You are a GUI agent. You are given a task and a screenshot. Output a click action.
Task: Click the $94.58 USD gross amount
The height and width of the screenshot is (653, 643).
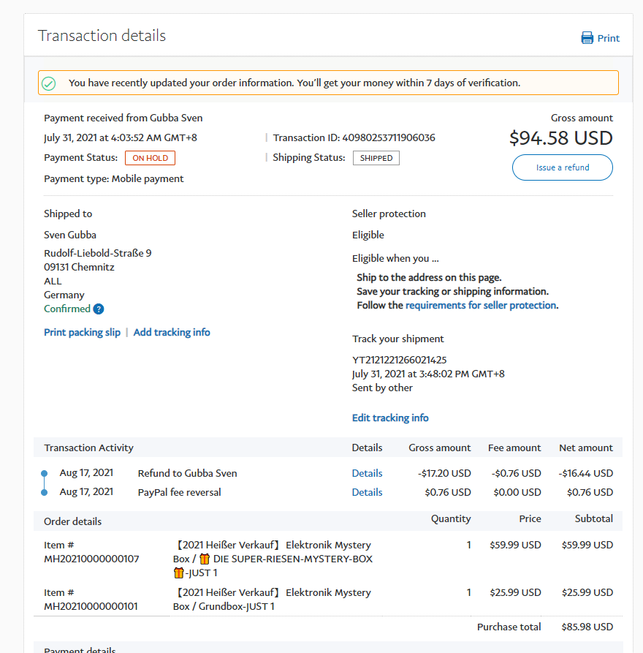click(x=561, y=137)
